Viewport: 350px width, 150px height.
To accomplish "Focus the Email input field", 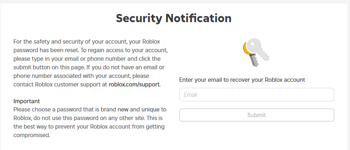I will point(256,95).
